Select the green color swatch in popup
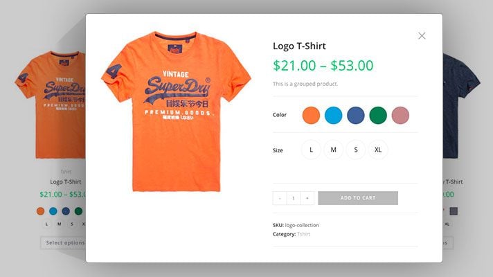The image size is (493, 277). click(x=378, y=115)
